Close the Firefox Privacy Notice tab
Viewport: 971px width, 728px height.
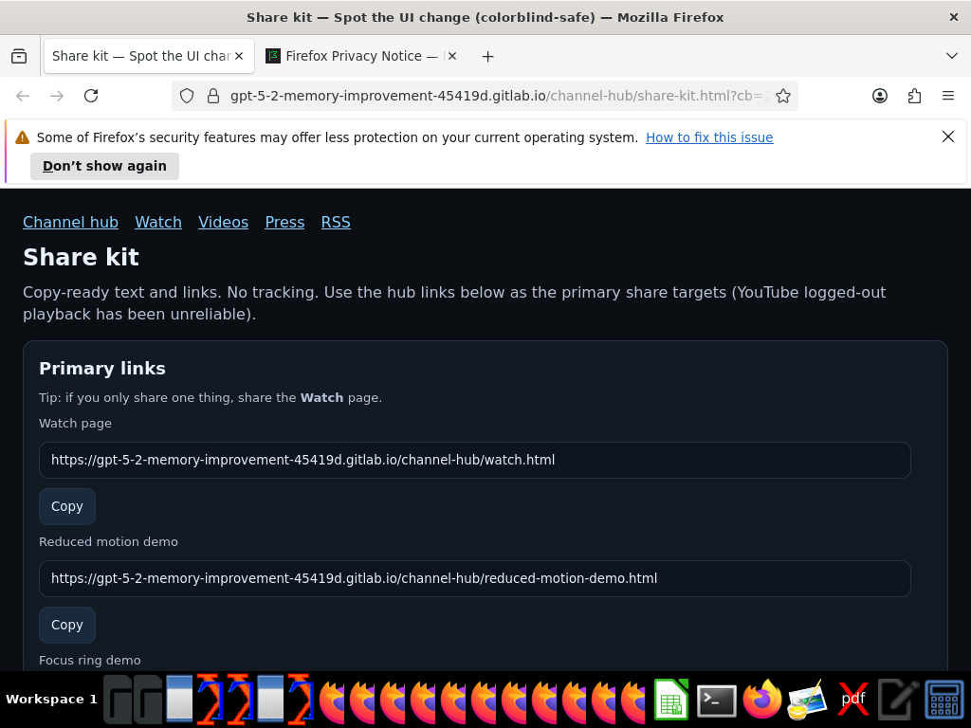point(452,56)
